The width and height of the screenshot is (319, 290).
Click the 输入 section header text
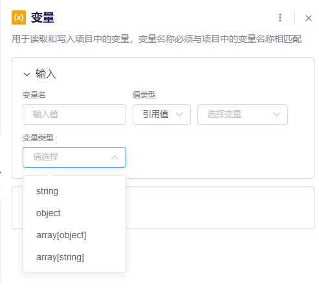click(x=46, y=74)
